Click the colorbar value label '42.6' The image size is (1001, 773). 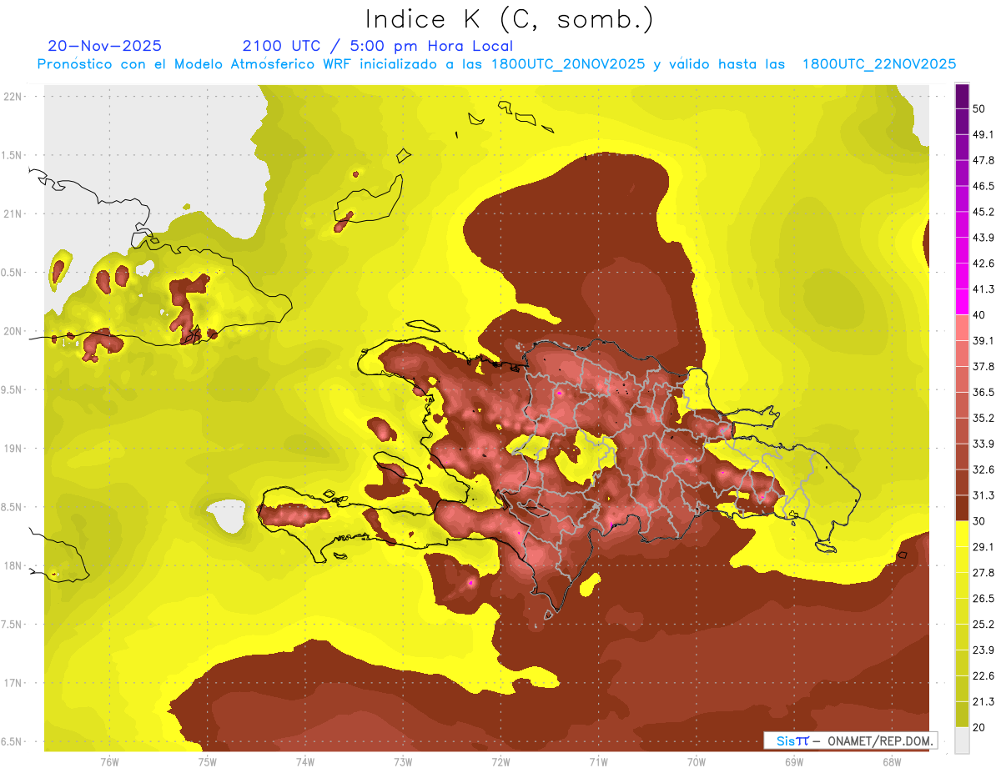click(983, 264)
